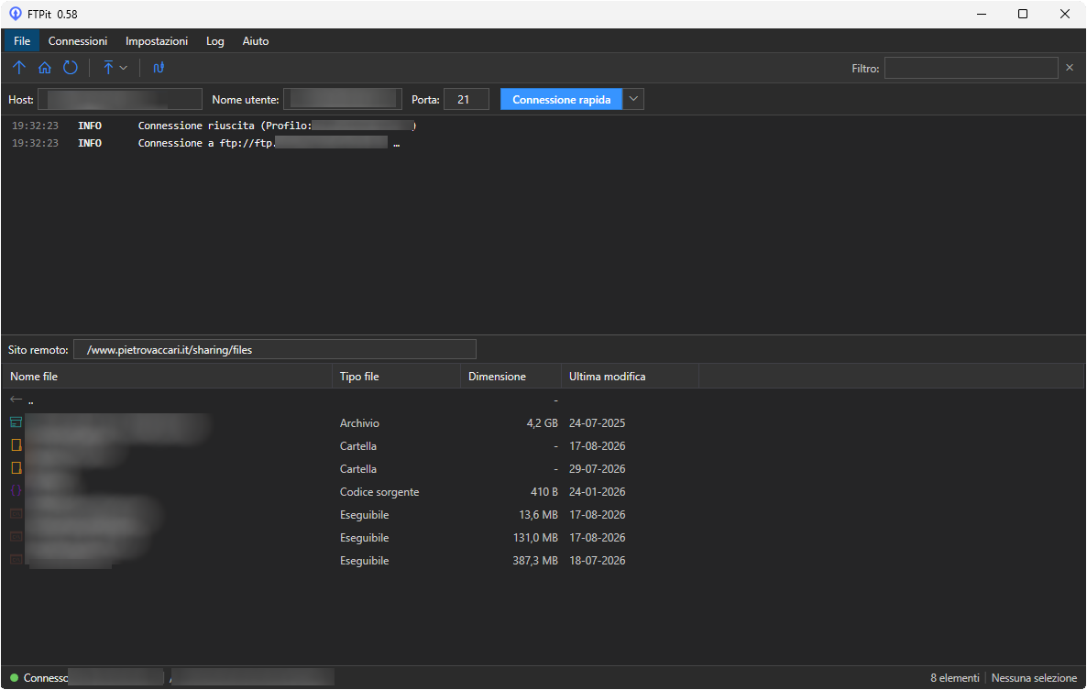Click the Nome utente input field

[x=343, y=99]
